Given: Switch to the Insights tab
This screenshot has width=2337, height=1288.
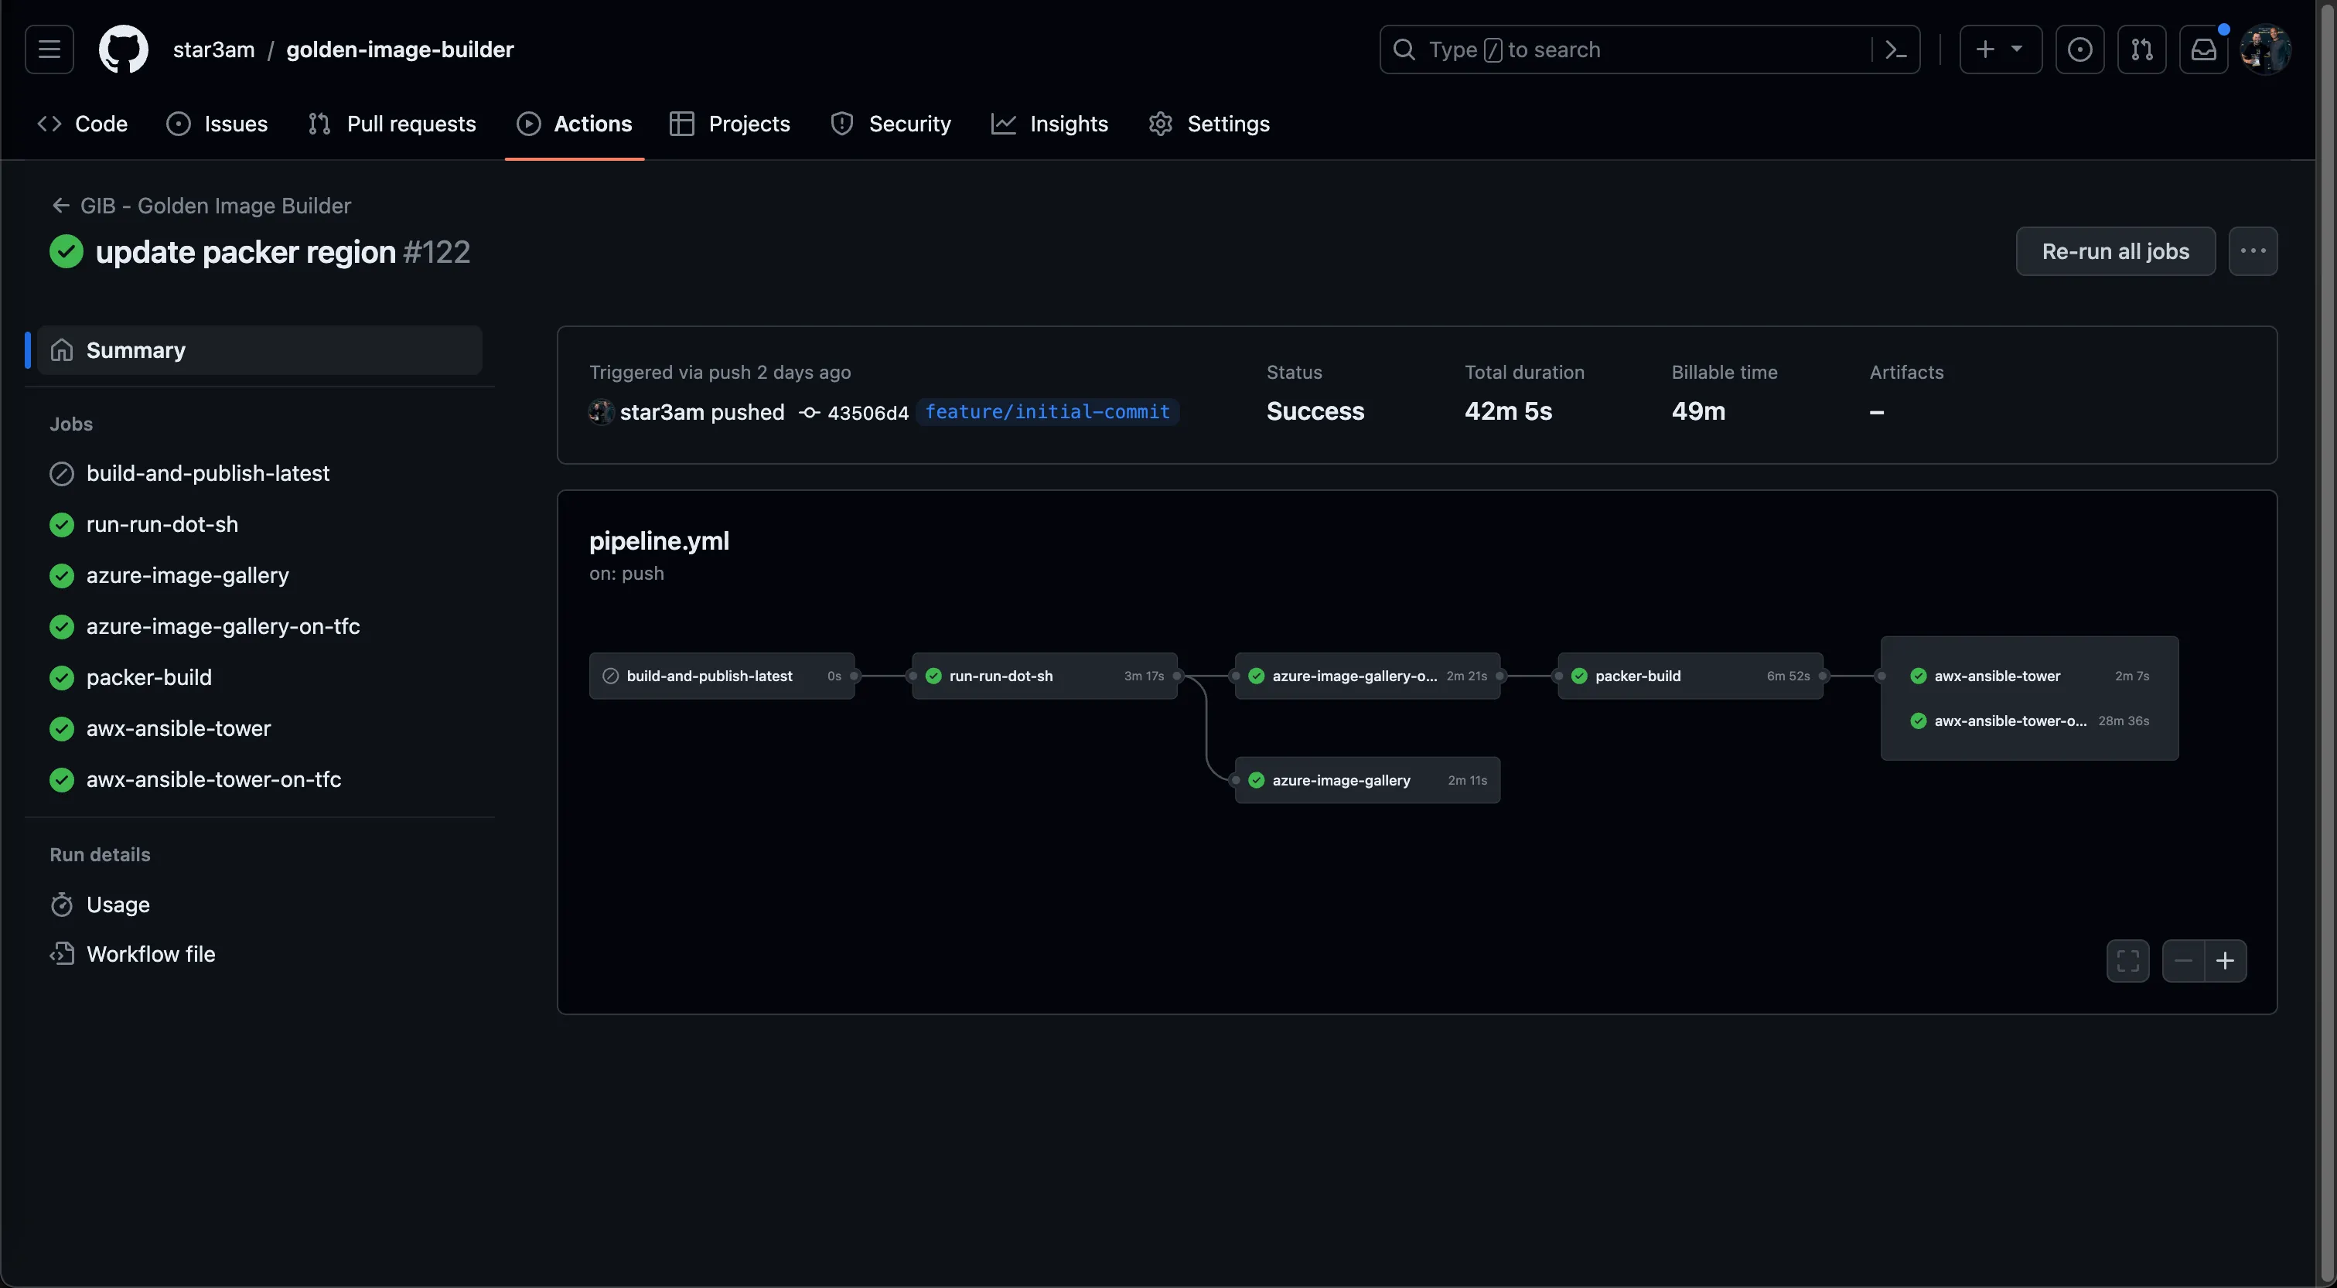Looking at the screenshot, I should 1049,124.
